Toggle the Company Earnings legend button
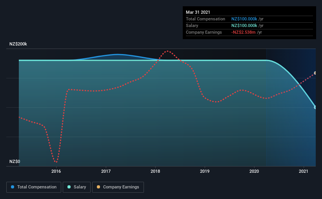The image size is (322, 199). 118,187
